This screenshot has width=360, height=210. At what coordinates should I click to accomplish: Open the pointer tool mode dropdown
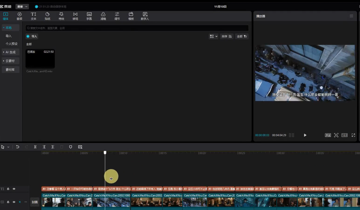tap(8, 147)
